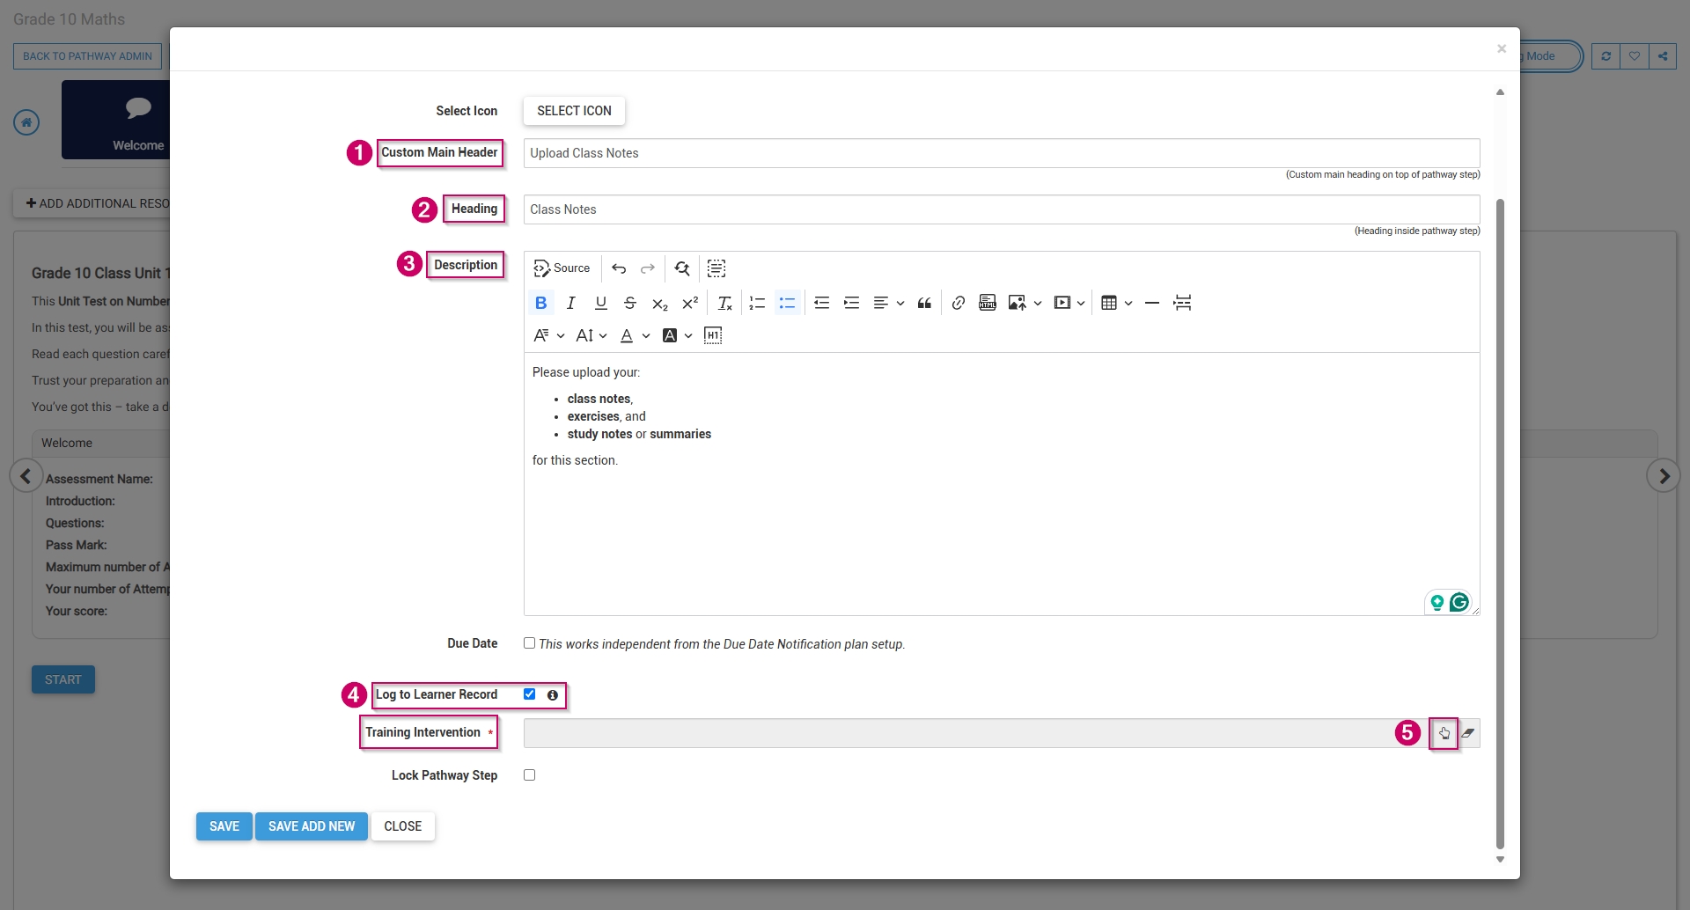Increase indent in the editor
Viewport: 1690px width, 910px height.
(x=851, y=303)
